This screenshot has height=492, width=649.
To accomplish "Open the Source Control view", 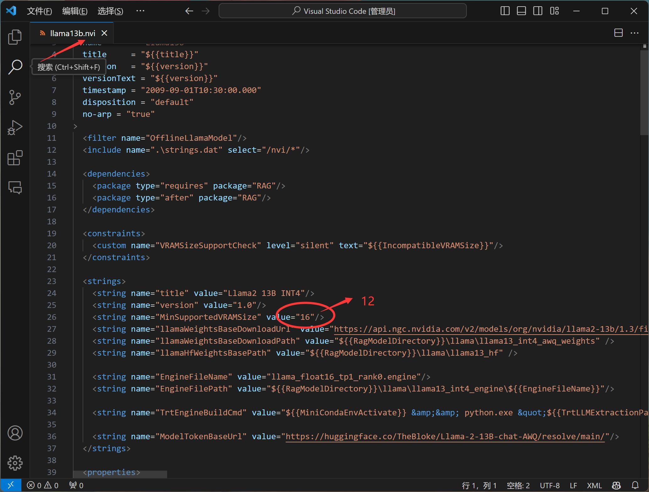I will coord(15,97).
